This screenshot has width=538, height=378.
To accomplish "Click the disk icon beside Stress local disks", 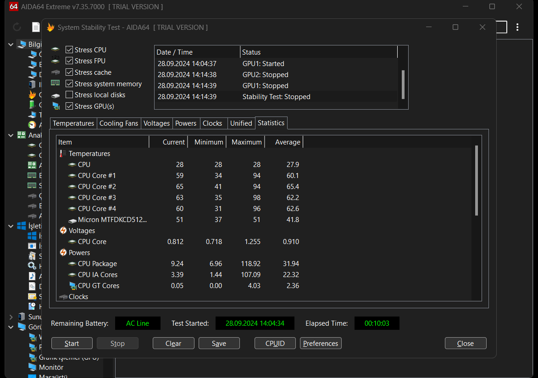I will tap(55, 95).
